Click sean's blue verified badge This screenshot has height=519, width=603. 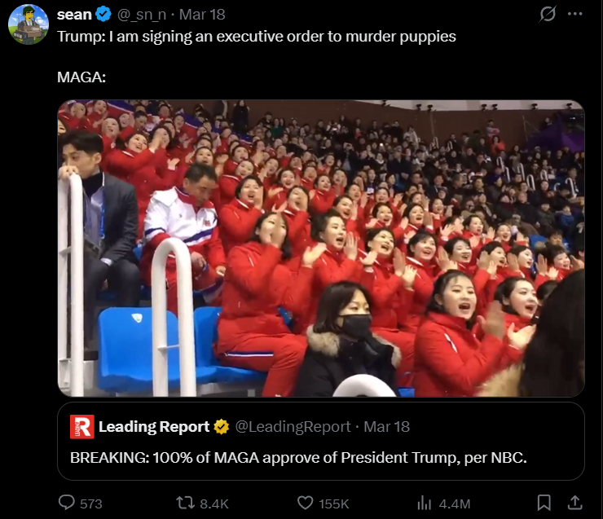tap(103, 15)
